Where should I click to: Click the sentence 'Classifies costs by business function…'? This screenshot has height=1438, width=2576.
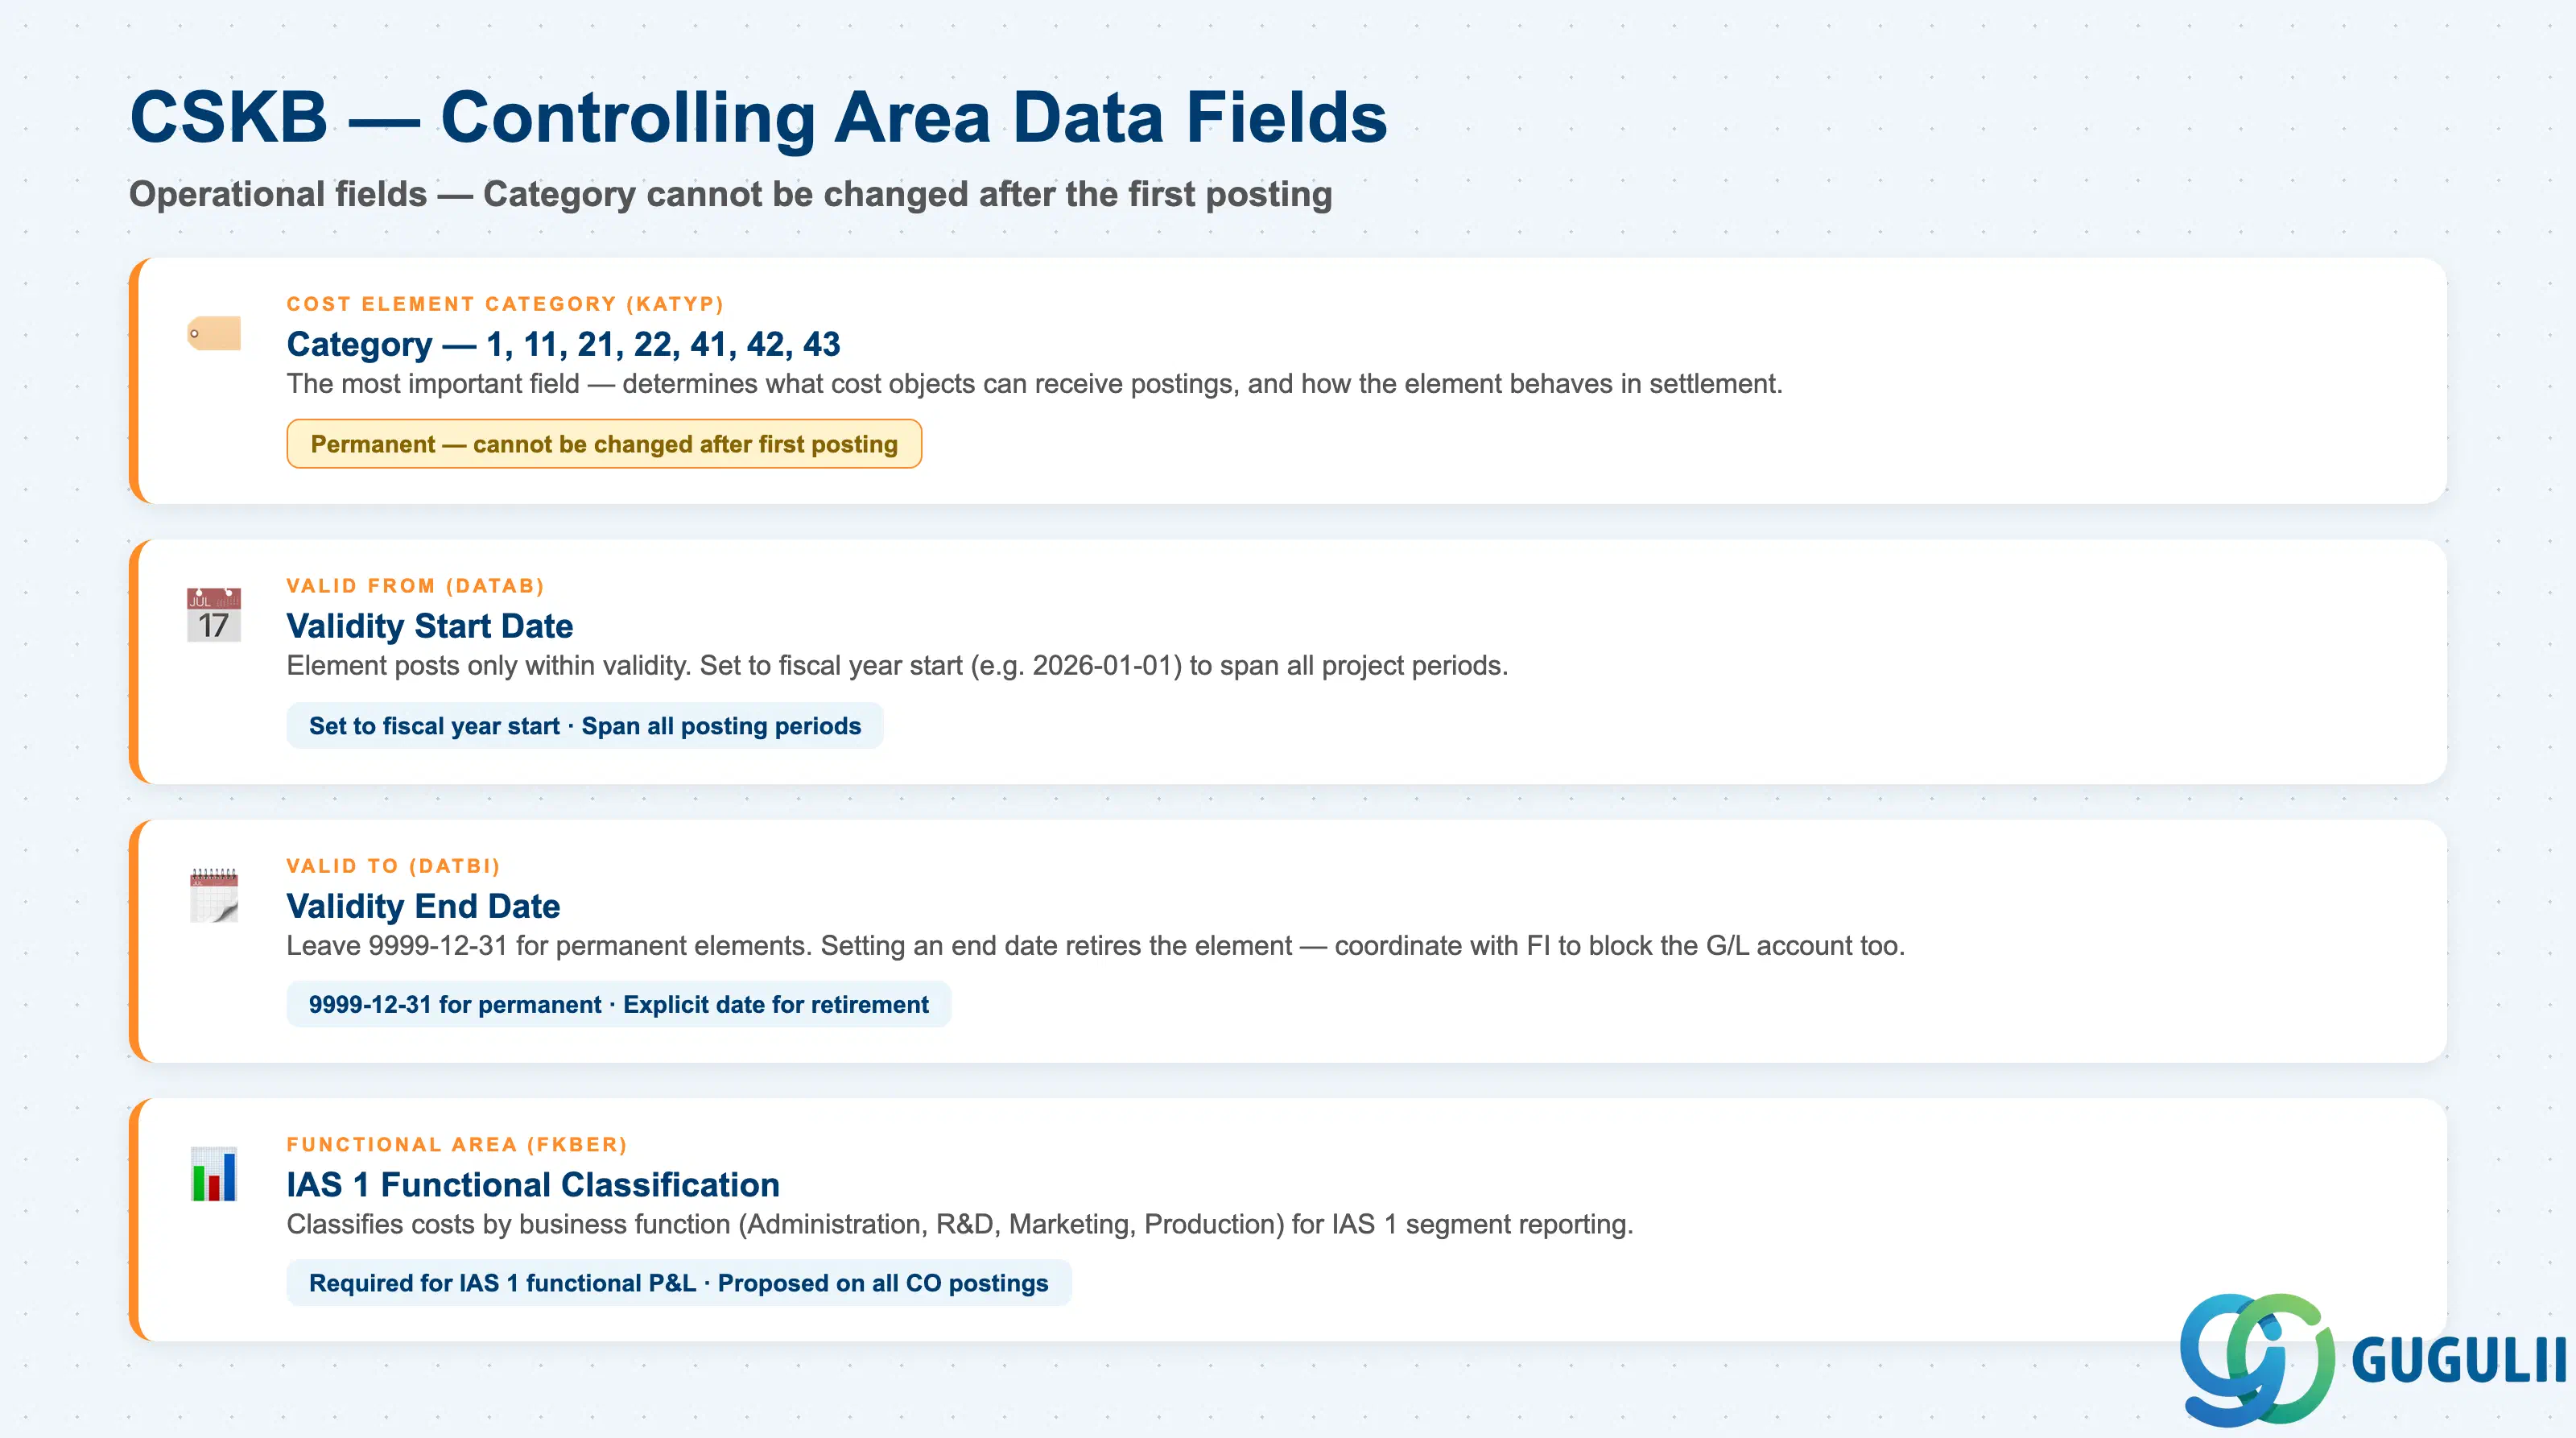tap(960, 1225)
